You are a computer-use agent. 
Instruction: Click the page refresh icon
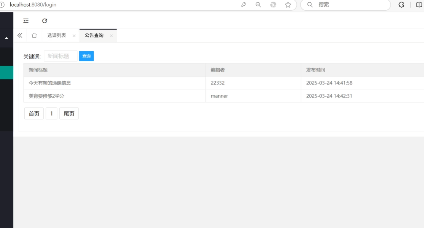click(45, 21)
